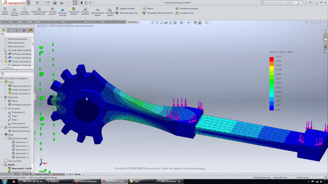Click the Windows Start button
Image resolution: width=328 pixels, height=184 pixels.
pos(4,181)
